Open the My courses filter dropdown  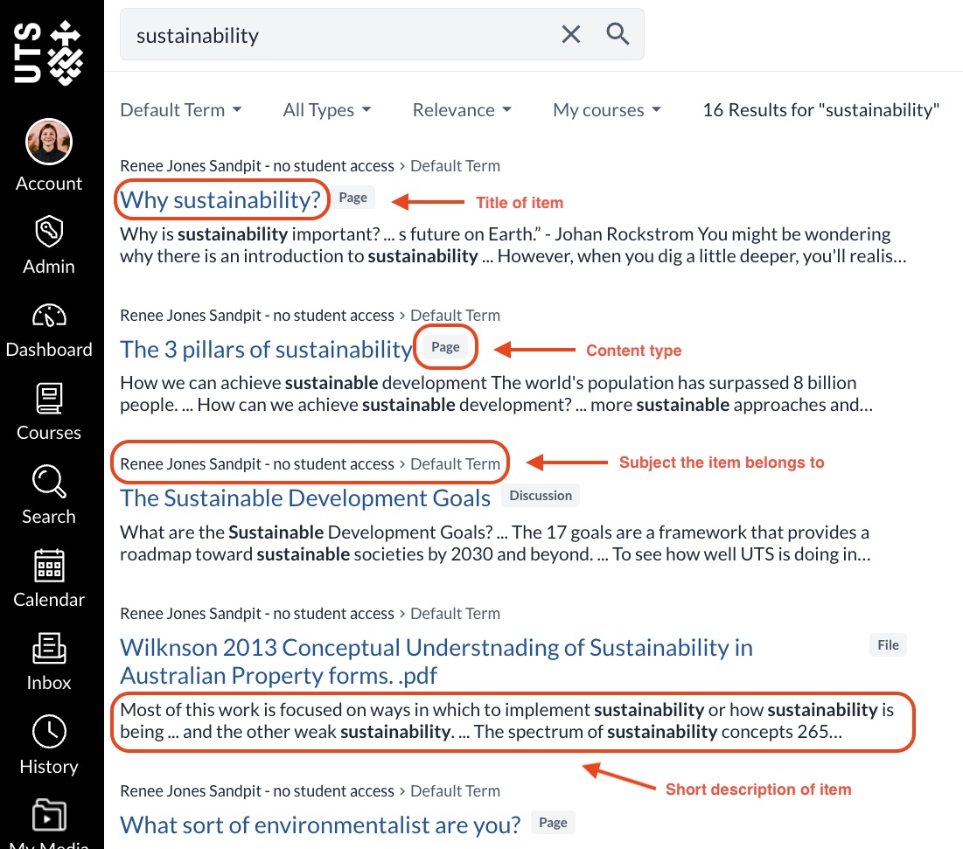pyautogui.click(x=606, y=110)
